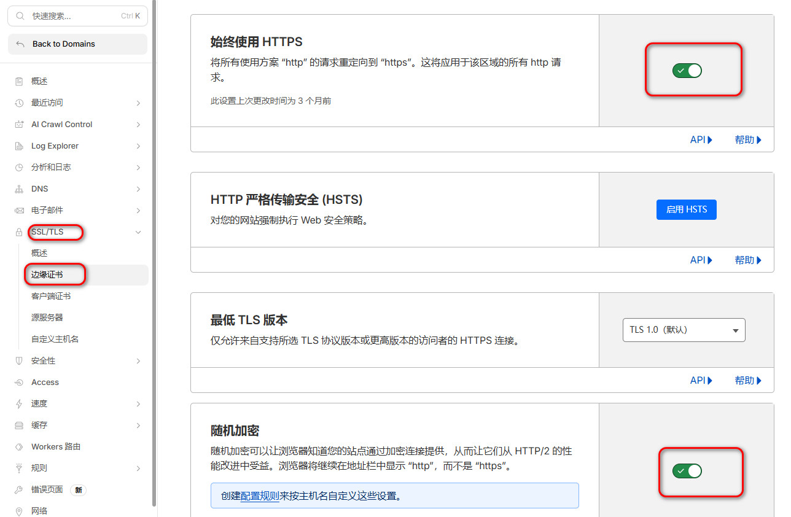Image resolution: width=791 pixels, height=517 pixels.
Task: Click the Log Explorer icon
Action: coord(19,146)
